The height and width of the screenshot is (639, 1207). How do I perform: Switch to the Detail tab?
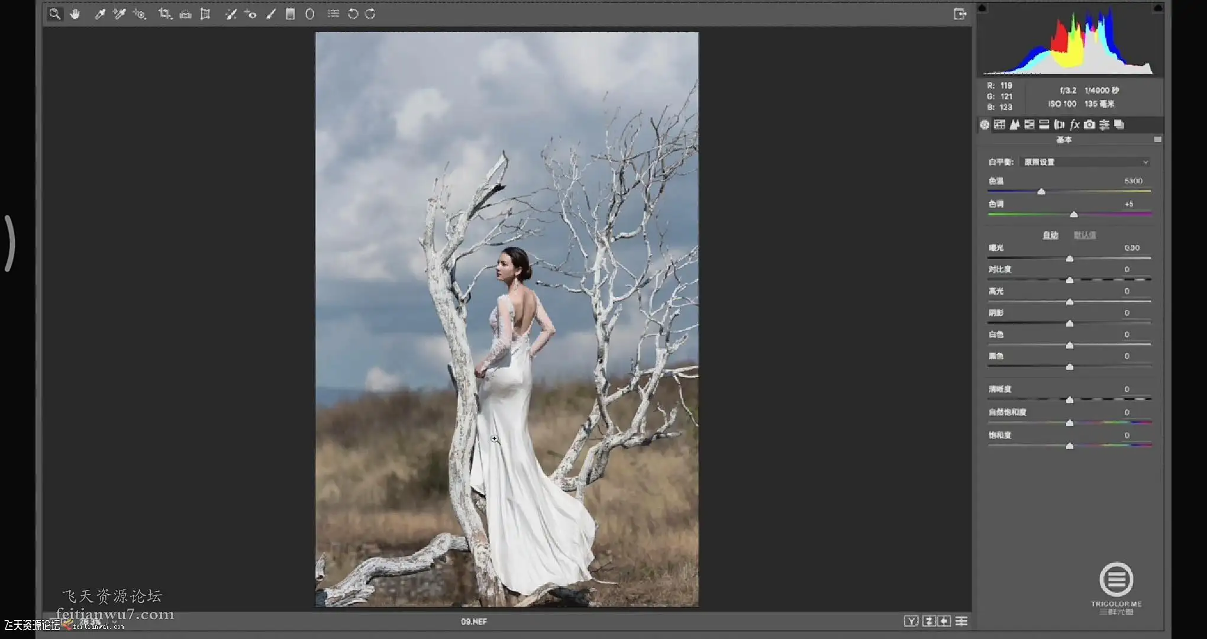tap(1015, 125)
